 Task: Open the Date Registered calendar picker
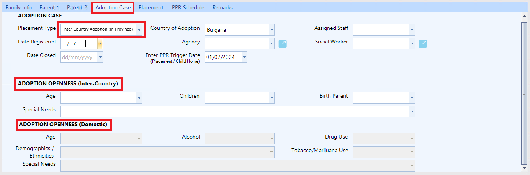(100, 44)
